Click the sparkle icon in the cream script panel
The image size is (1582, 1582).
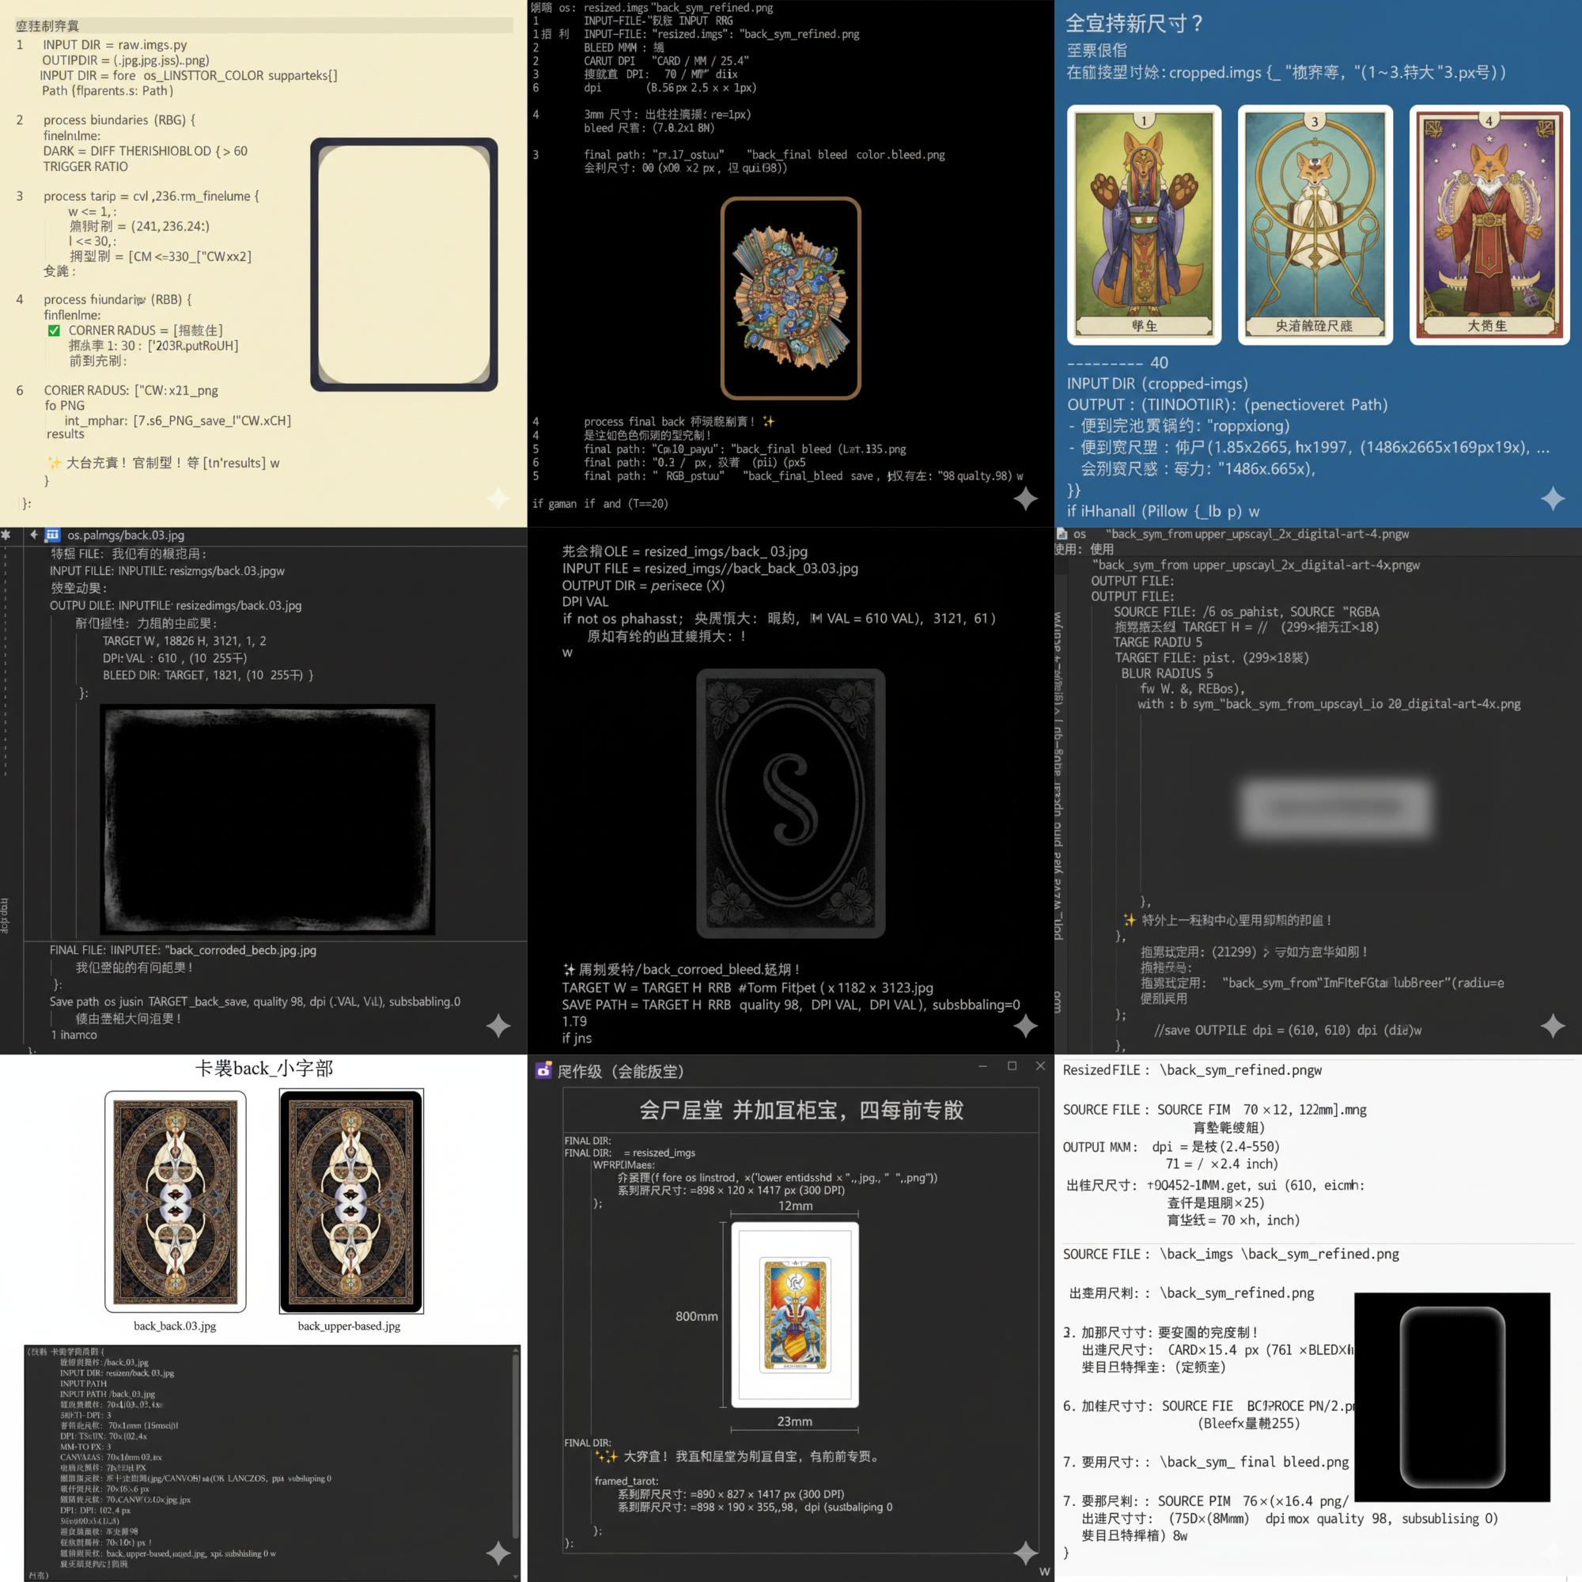click(x=498, y=497)
